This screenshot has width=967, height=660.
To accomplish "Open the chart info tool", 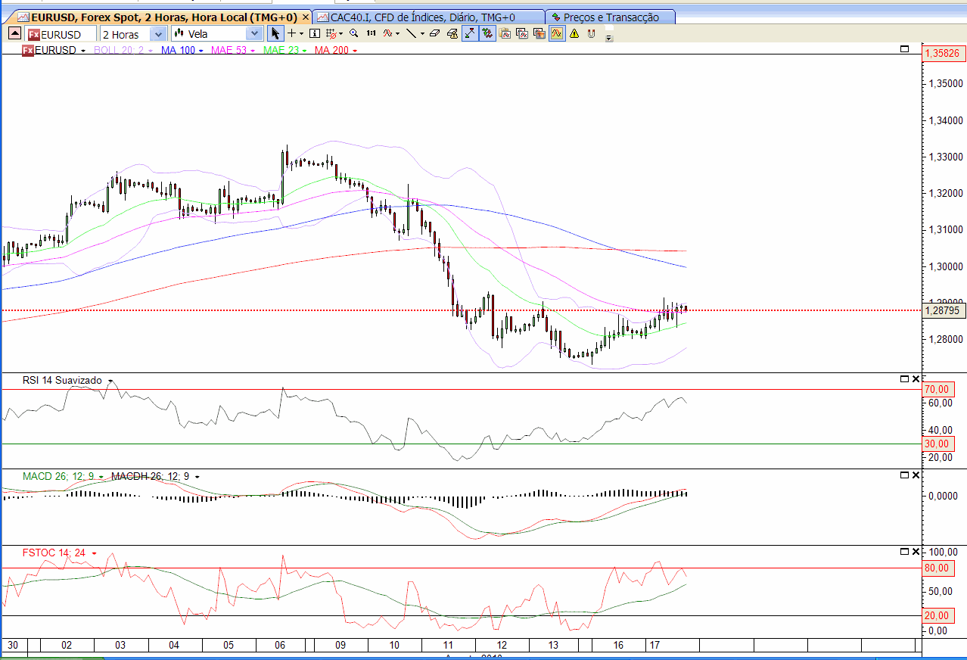I will pyautogui.click(x=313, y=33).
